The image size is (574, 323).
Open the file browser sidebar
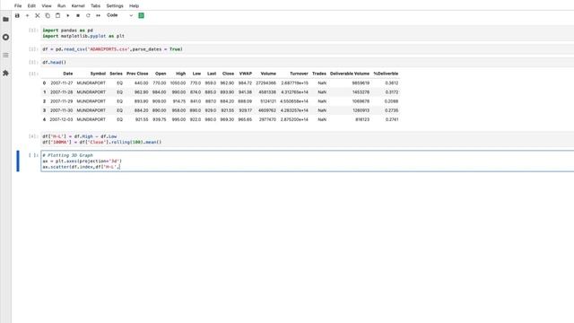(5, 19)
